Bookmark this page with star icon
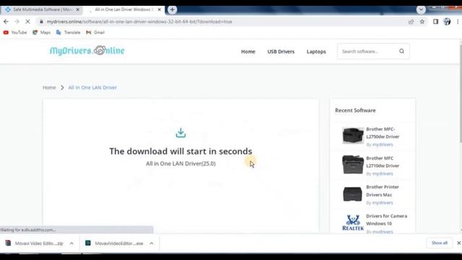The width and height of the screenshot is (462, 260). coord(422,22)
